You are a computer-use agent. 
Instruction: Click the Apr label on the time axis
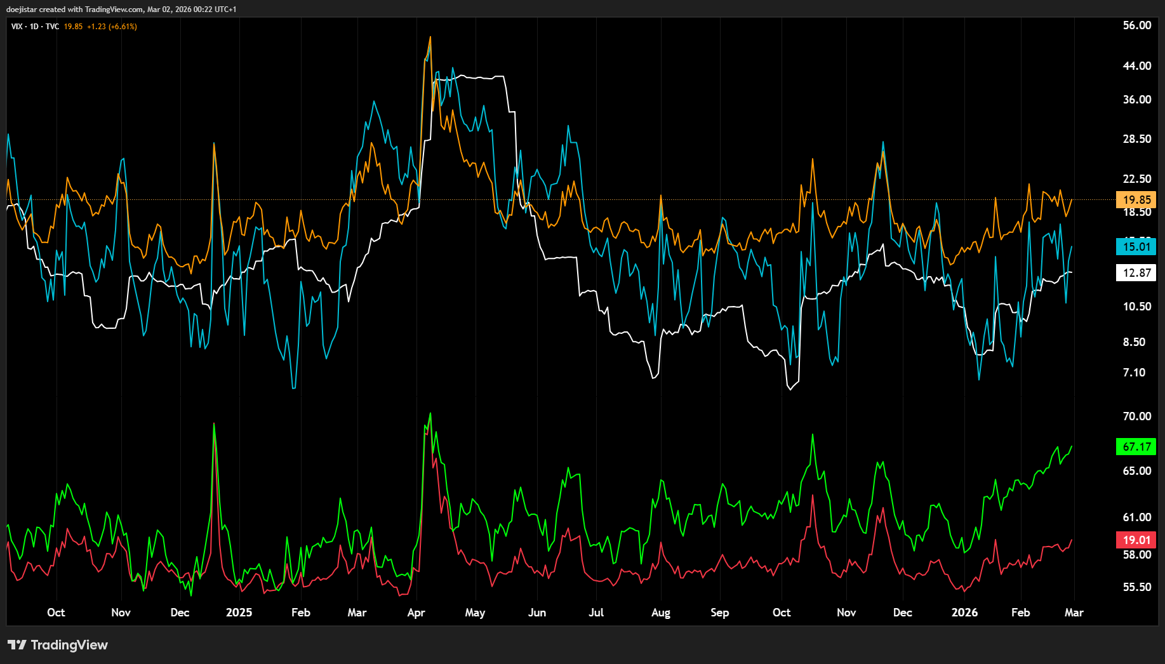click(416, 613)
